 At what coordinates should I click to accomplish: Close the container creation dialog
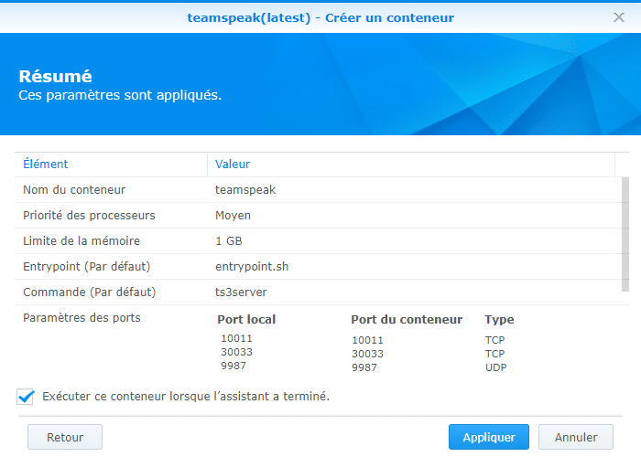618,17
